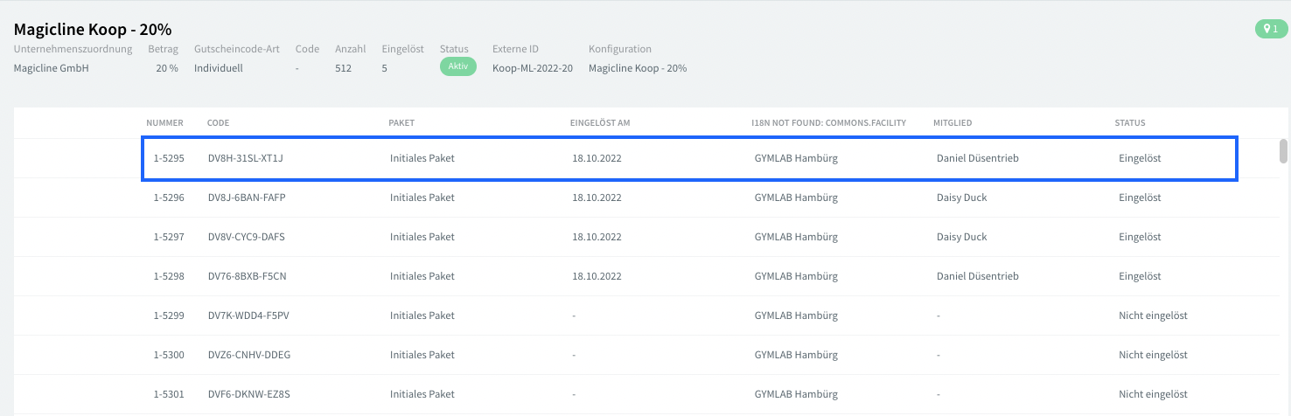Select voucher number 1-5295

[169, 159]
